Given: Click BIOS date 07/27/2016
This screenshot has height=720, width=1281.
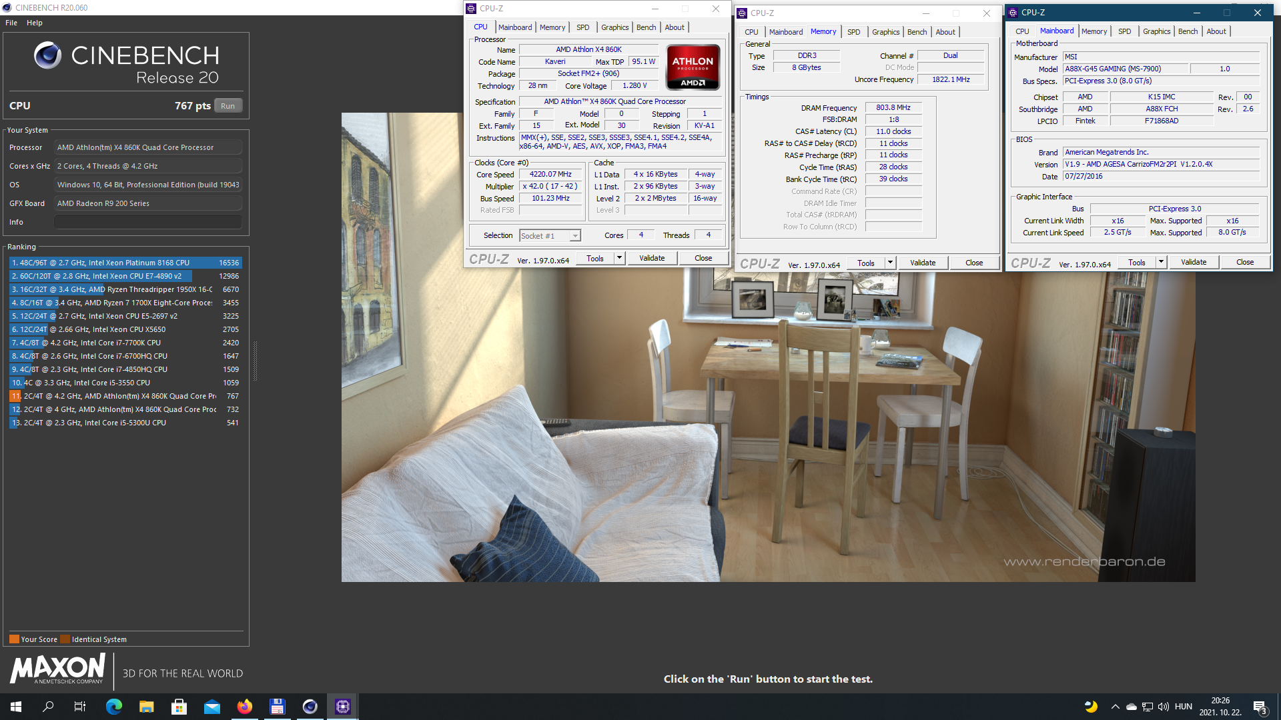Looking at the screenshot, I should (1161, 177).
